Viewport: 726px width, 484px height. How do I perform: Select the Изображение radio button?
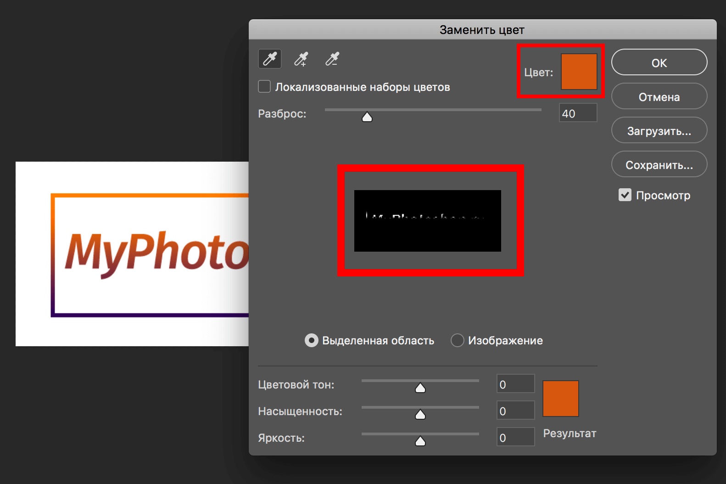[x=457, y=340]
